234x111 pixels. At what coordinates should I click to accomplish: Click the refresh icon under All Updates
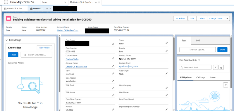(226, 85)
